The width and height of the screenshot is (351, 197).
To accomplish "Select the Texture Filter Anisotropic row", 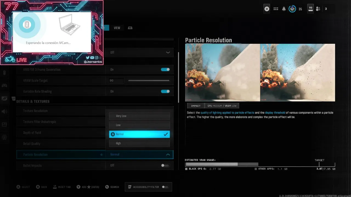I will (61, 122).
